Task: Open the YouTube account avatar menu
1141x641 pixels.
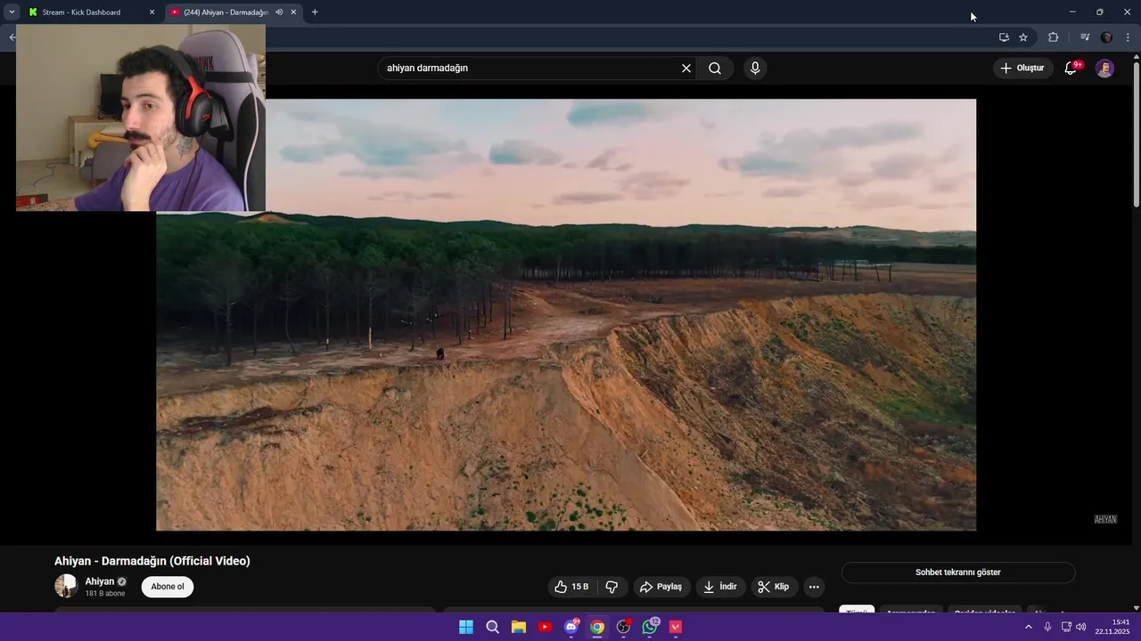Action: pos(1104,69)
